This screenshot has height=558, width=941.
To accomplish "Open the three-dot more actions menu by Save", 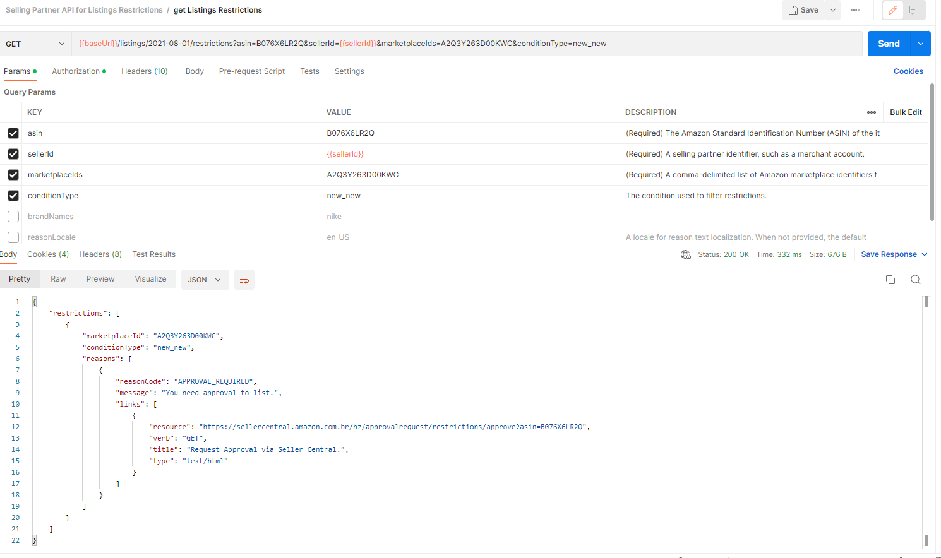I will tap(856, 10).
